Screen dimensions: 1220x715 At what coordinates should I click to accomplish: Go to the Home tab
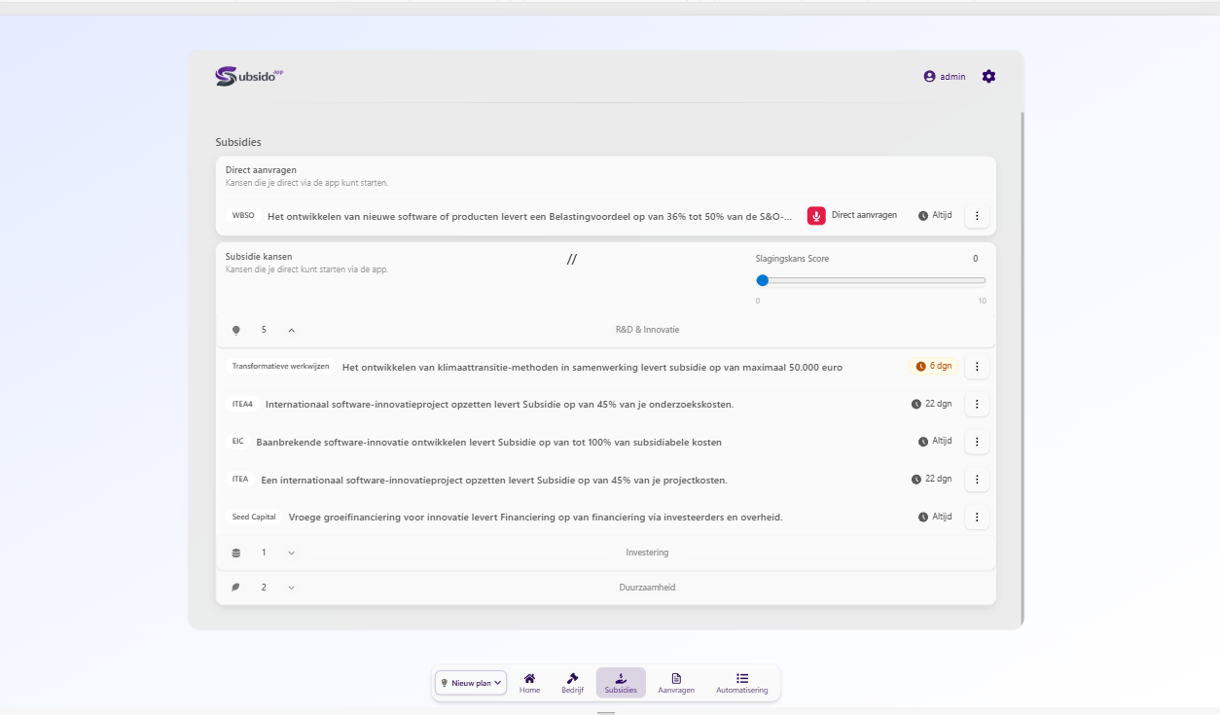coord(529,683)
